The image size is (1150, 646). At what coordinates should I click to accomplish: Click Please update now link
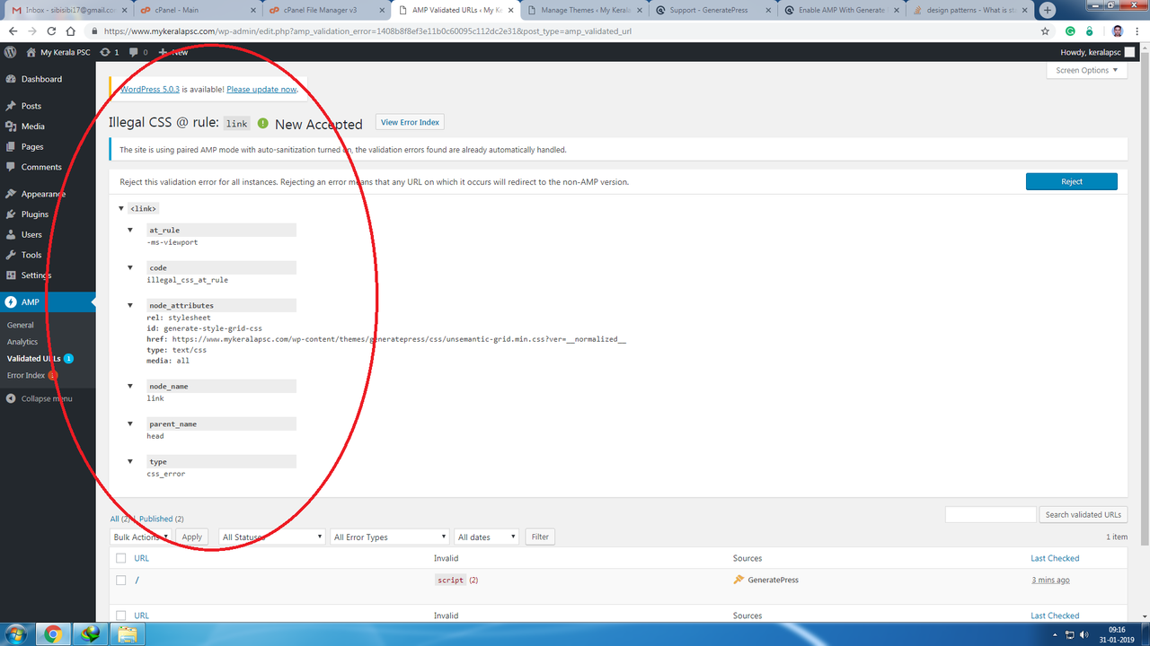pos(261,90)
